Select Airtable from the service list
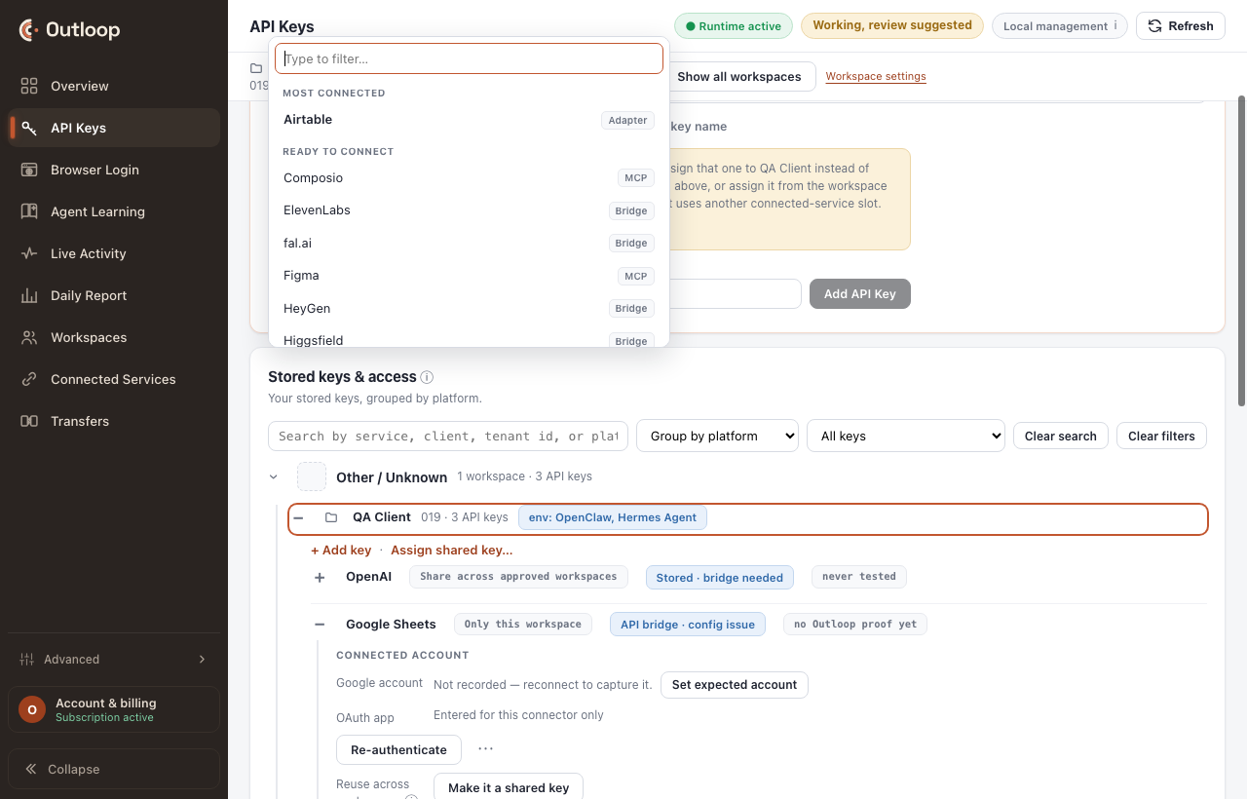1247x799 pixels. [469, 120]
